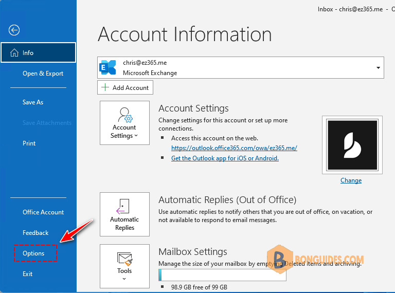Choose Save As from the sidebar

[33, 102]
